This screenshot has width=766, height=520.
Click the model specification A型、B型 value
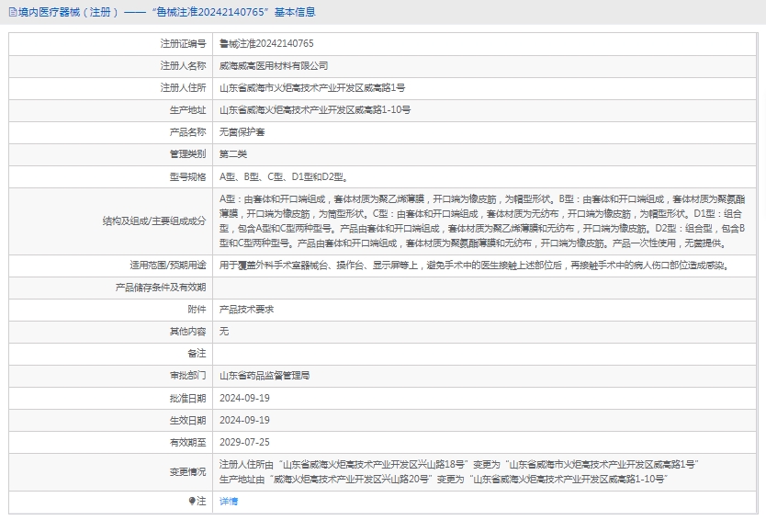(283, 175)
